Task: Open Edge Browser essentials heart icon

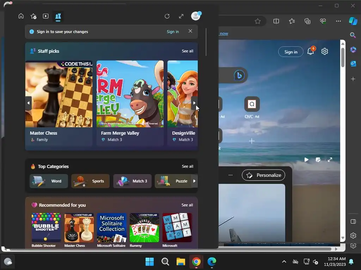Action: [323, 21]
